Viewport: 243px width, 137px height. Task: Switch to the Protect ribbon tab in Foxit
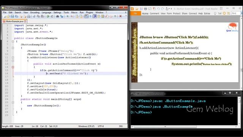pyautogui.click(x=177, y=14)
